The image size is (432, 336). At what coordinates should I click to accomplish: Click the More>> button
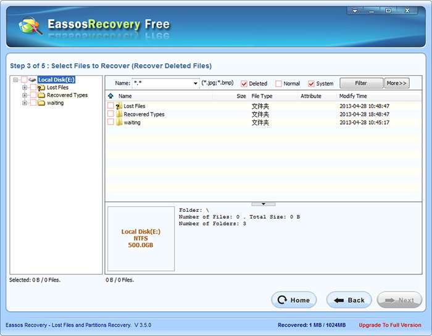[397, 83]
